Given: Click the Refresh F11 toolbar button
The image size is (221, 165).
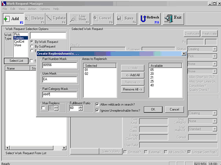Looking at the screenshot, I should click(x=150, y=19).
